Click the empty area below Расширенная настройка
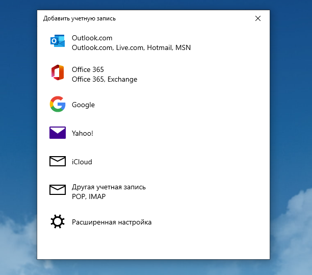This screenshot has height=275, width=312. [153, 245]
